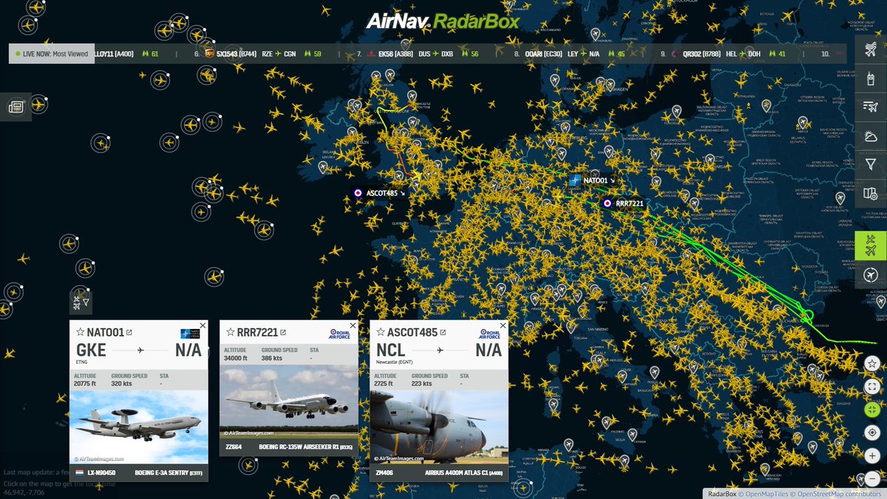Viewport: 887px width, 499px height.
Task: Click the RC-135W Airseeker photo
Action: (289, 400)
